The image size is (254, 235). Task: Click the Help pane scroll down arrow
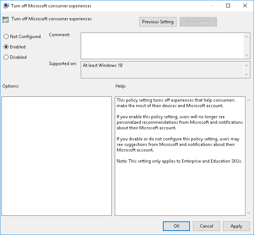coord(247,212)
